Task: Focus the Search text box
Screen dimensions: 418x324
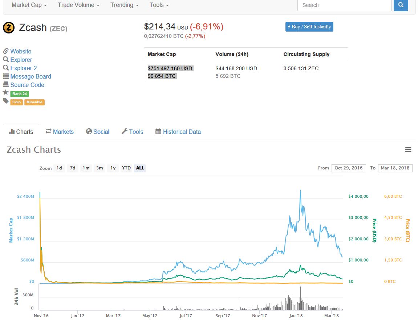Action: tap(344, 5)
